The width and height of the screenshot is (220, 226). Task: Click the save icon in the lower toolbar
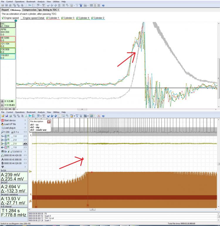pyautogui.click(x=7, y=116)
